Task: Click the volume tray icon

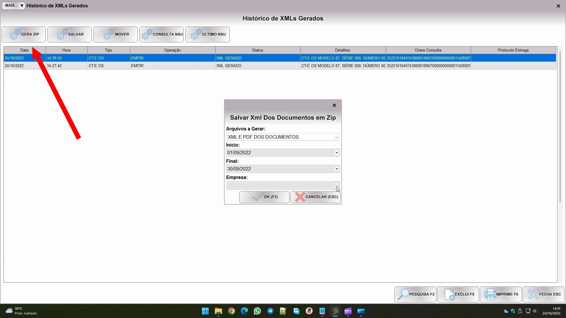Action: tap(535, 311)
